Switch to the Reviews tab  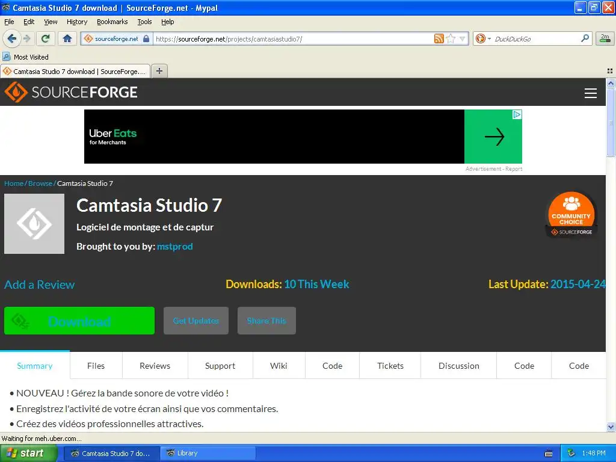[x=155, y=365]
